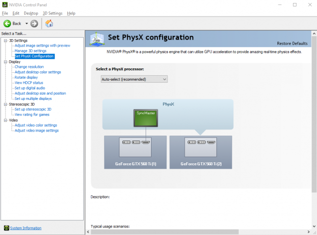Screen dimensions: 317x235
Task: Open the Back button history dropdown arrow
Action: click(26, 23)
